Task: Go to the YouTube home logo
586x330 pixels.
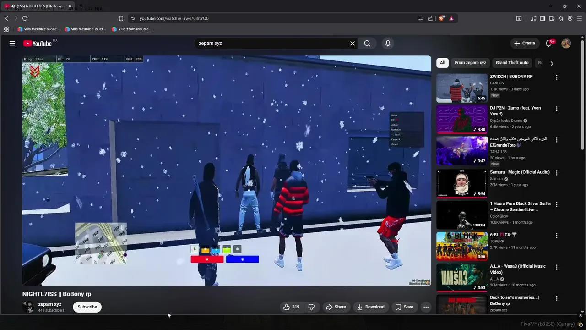Action: coord(38,43)
